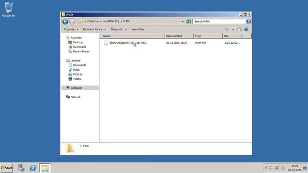The image size is (308, 173).
Task: Launch PowerShell from taskbar
Action: (x=33, y=168)
